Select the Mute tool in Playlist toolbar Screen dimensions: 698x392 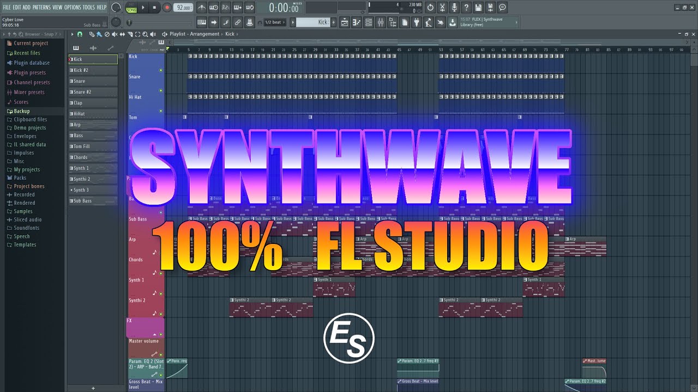[115, 34]
